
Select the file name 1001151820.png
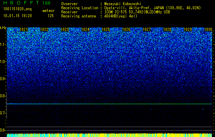(x=18, y=9)
